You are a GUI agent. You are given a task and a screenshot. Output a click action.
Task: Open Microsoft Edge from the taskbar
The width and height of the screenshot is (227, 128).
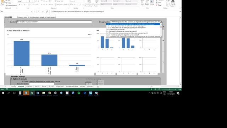tap(85, 93)
